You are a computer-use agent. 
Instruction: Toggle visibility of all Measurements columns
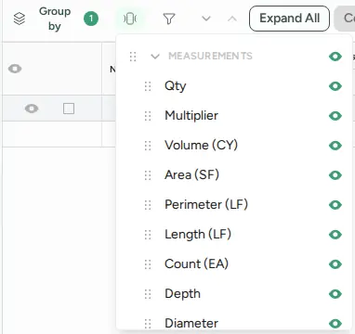[335, 57]
